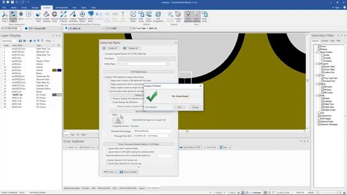
Task: Switch to the Home ribbon tab
Action: click(x=14, y=8)
